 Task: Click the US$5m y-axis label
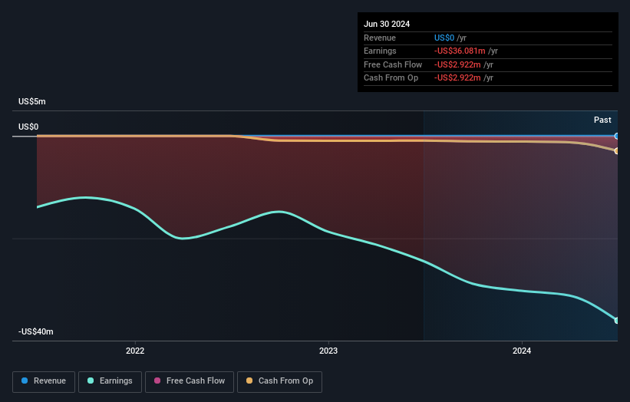click(x=31, y=101)
